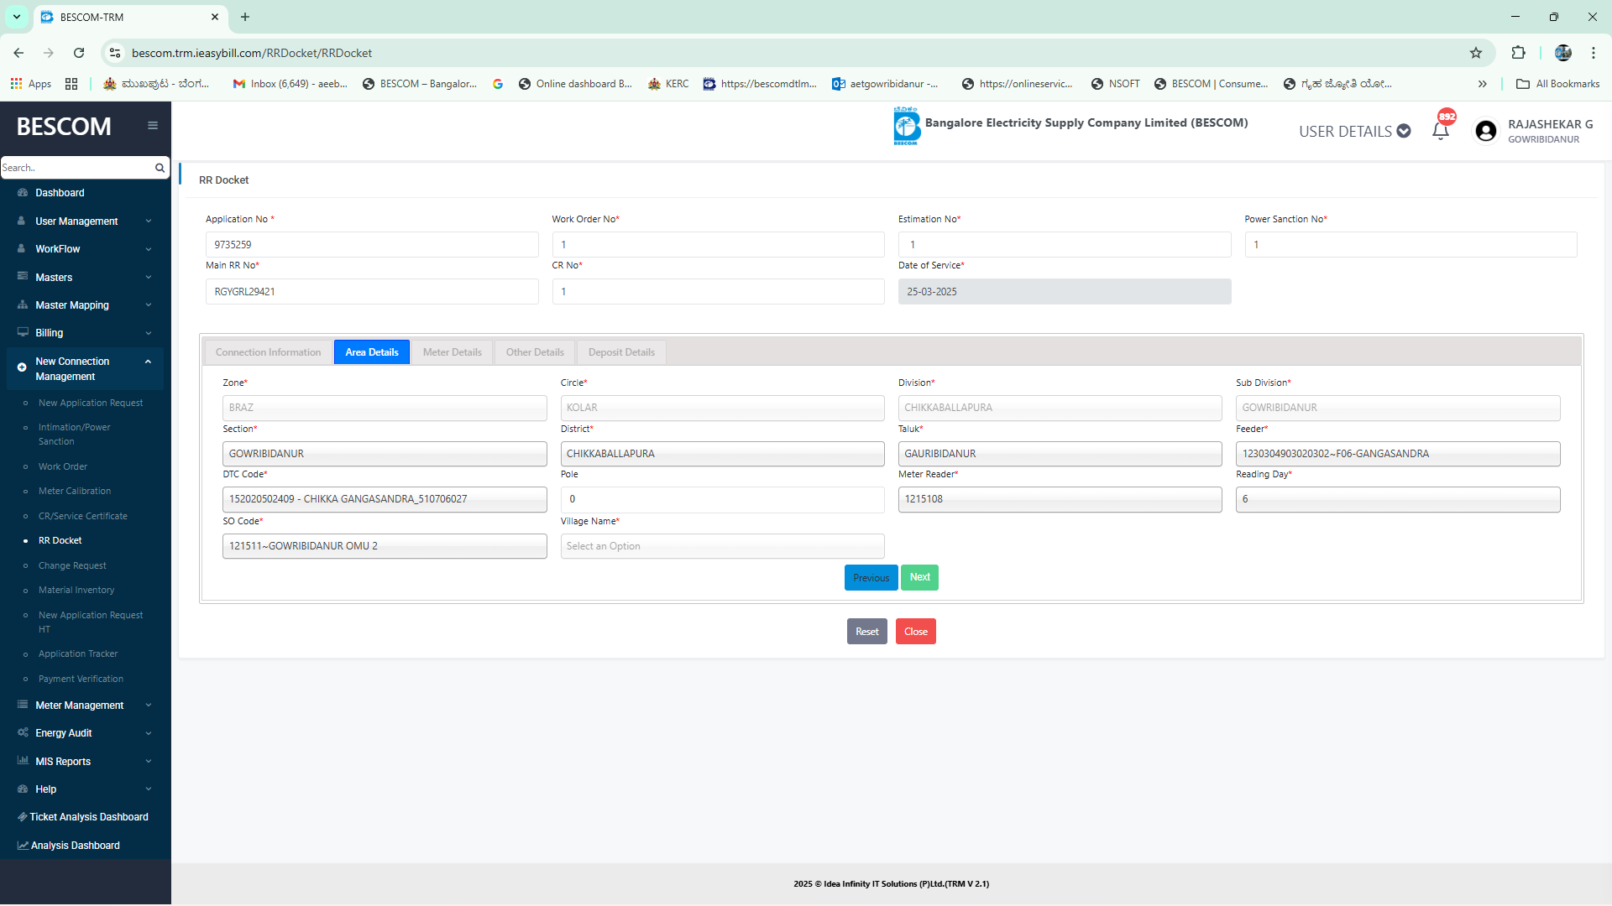Viewport: 1612px width, 906px height.
Task: Open the Village Name dropdown
Action: [x=722, y=546]
